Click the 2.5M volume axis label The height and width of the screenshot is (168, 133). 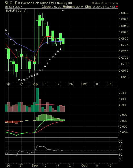(122, 105)
